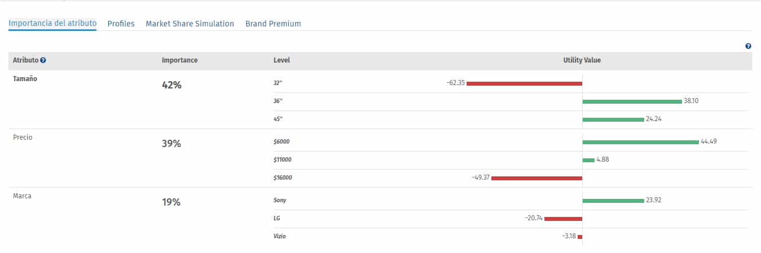The height and width of the screenshot is (253, 761).
Task: Select the Importancia del atributo tab
Action: [52, 24]
